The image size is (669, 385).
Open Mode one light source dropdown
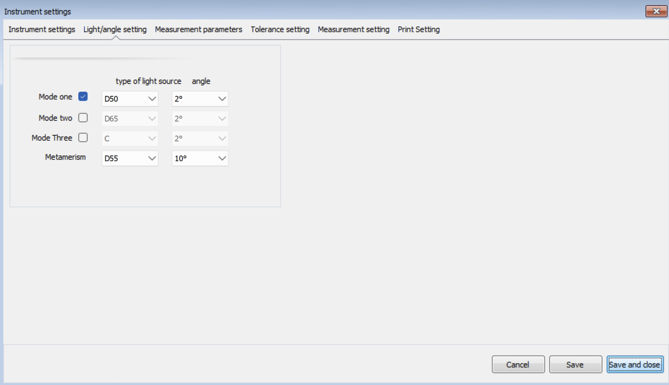tap(130, 99)
